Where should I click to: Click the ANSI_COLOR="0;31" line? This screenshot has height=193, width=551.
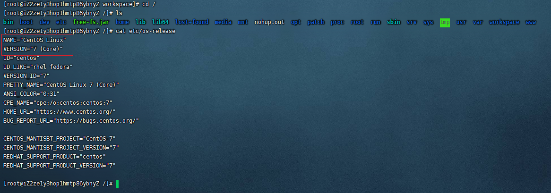tap(31, 94)
